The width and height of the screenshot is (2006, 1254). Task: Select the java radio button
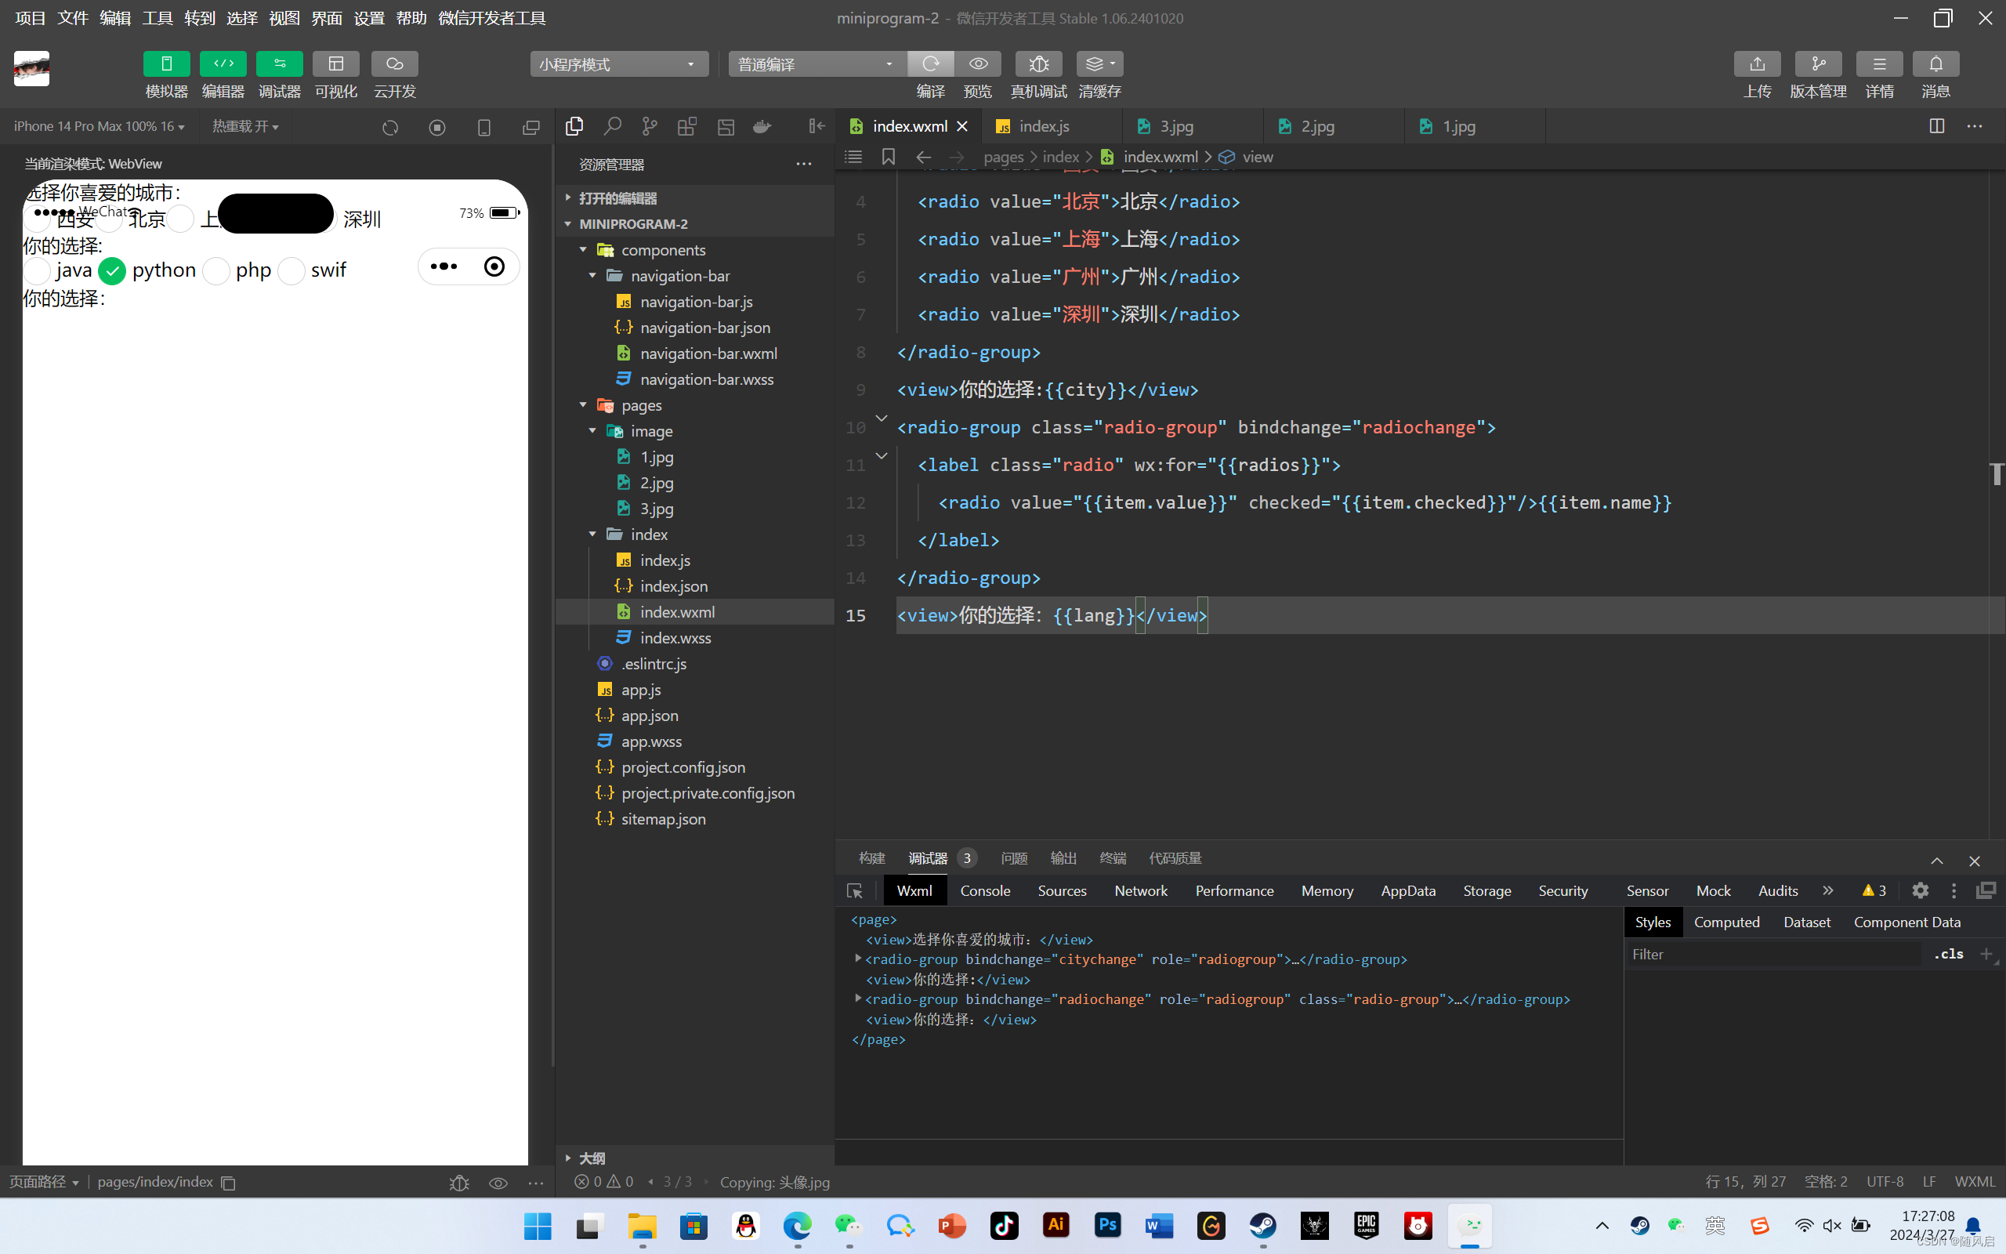click(x=38, y=271)
